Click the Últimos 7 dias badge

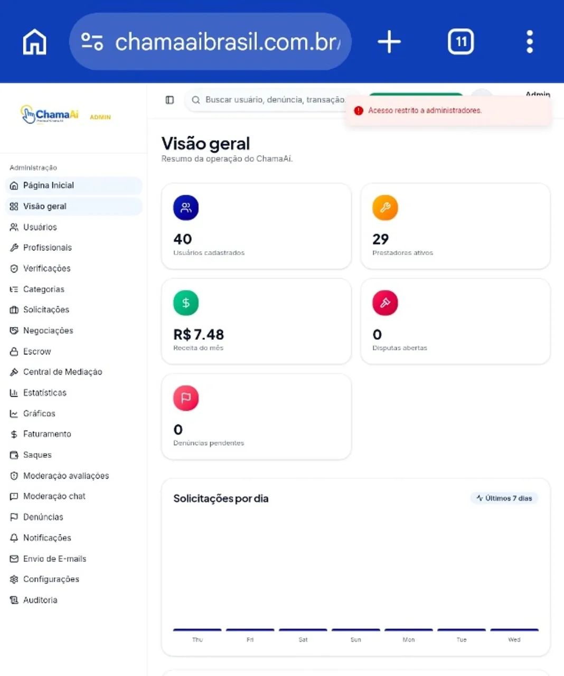[504, 498]
